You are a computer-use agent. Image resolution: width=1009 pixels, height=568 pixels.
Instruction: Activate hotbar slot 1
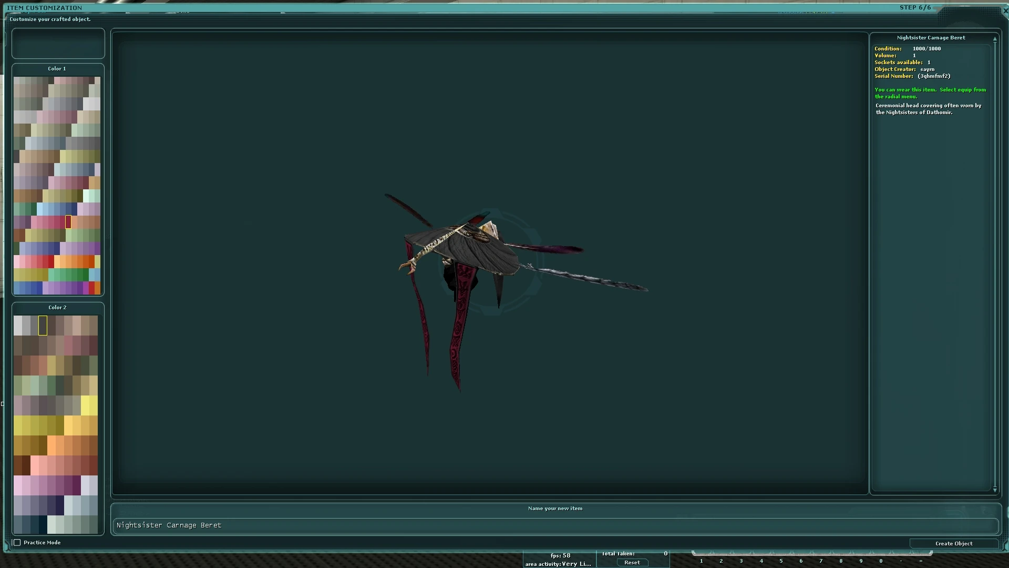point(701,561)
